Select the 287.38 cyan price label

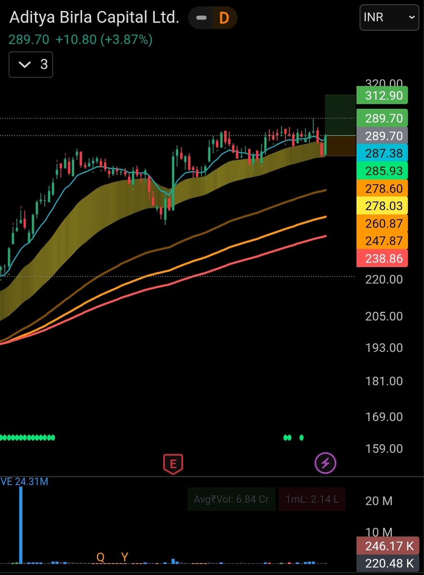click(x=382, y=153)
